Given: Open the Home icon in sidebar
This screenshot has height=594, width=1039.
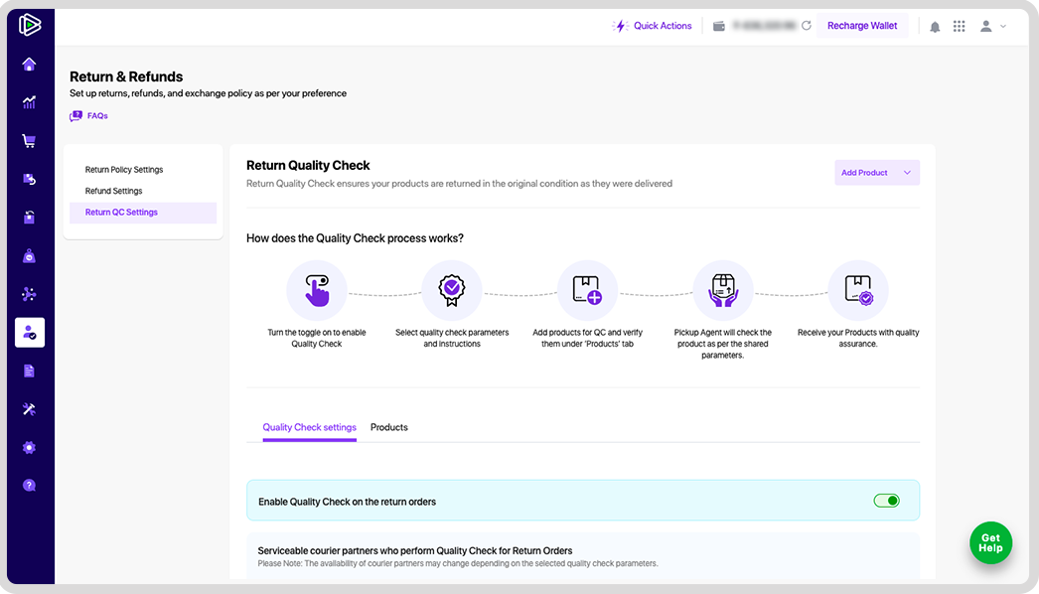Looking at the screenshot, I should 29,65.
